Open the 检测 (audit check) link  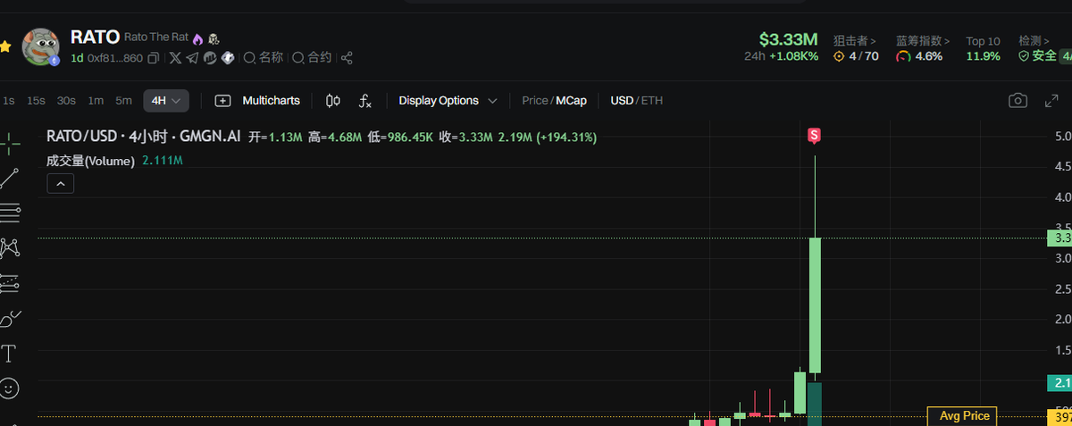[x=1034, y=41]
